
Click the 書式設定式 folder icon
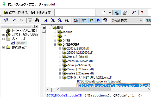click(8, 47)
